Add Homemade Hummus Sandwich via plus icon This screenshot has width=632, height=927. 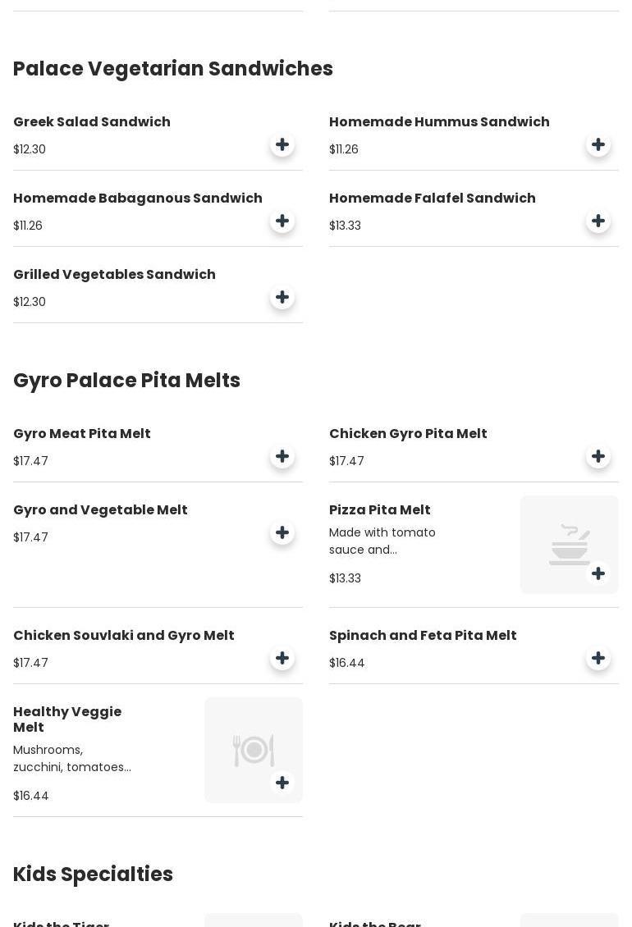tap(598, 144)
